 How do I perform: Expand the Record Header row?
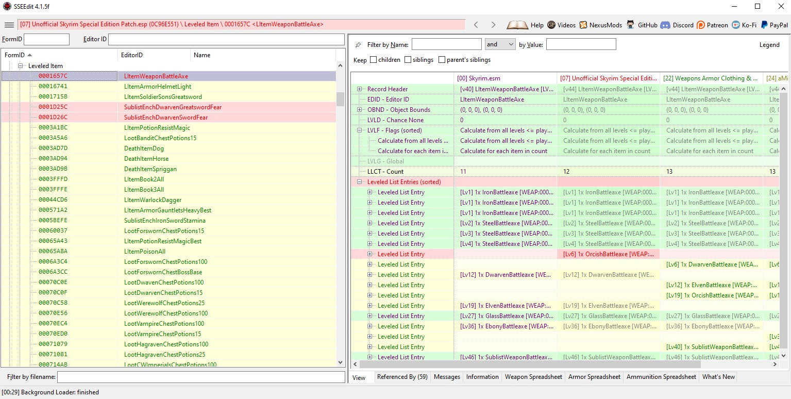tap(360, 89)
